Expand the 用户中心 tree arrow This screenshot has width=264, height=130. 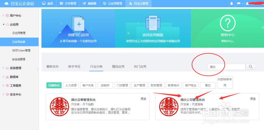coord(3,15)
